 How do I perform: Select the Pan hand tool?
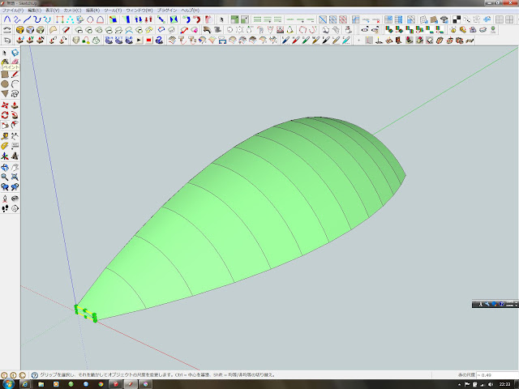(15, 168)
